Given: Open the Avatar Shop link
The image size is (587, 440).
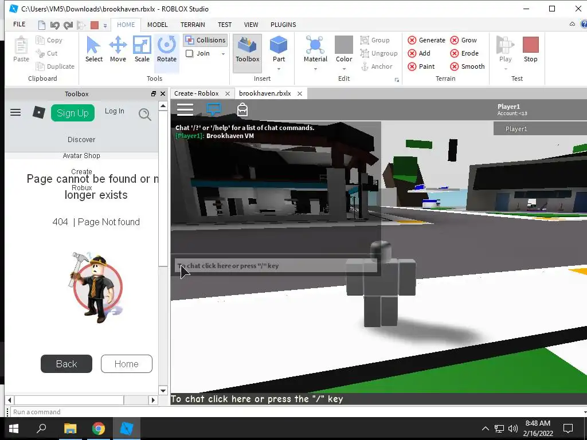Looking at the screenshot, I should point(81,156).
